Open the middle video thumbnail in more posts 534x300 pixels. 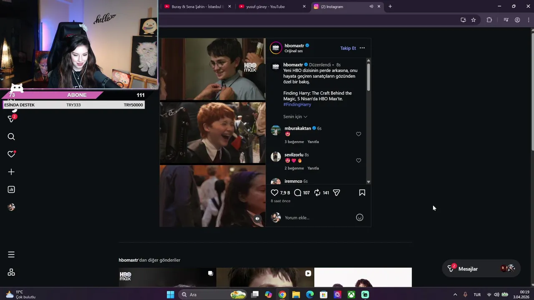point(265,277)
